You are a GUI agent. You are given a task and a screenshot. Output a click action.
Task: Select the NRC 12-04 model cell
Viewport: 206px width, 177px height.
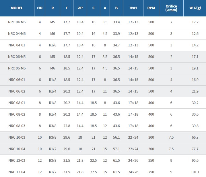[17, 172]
